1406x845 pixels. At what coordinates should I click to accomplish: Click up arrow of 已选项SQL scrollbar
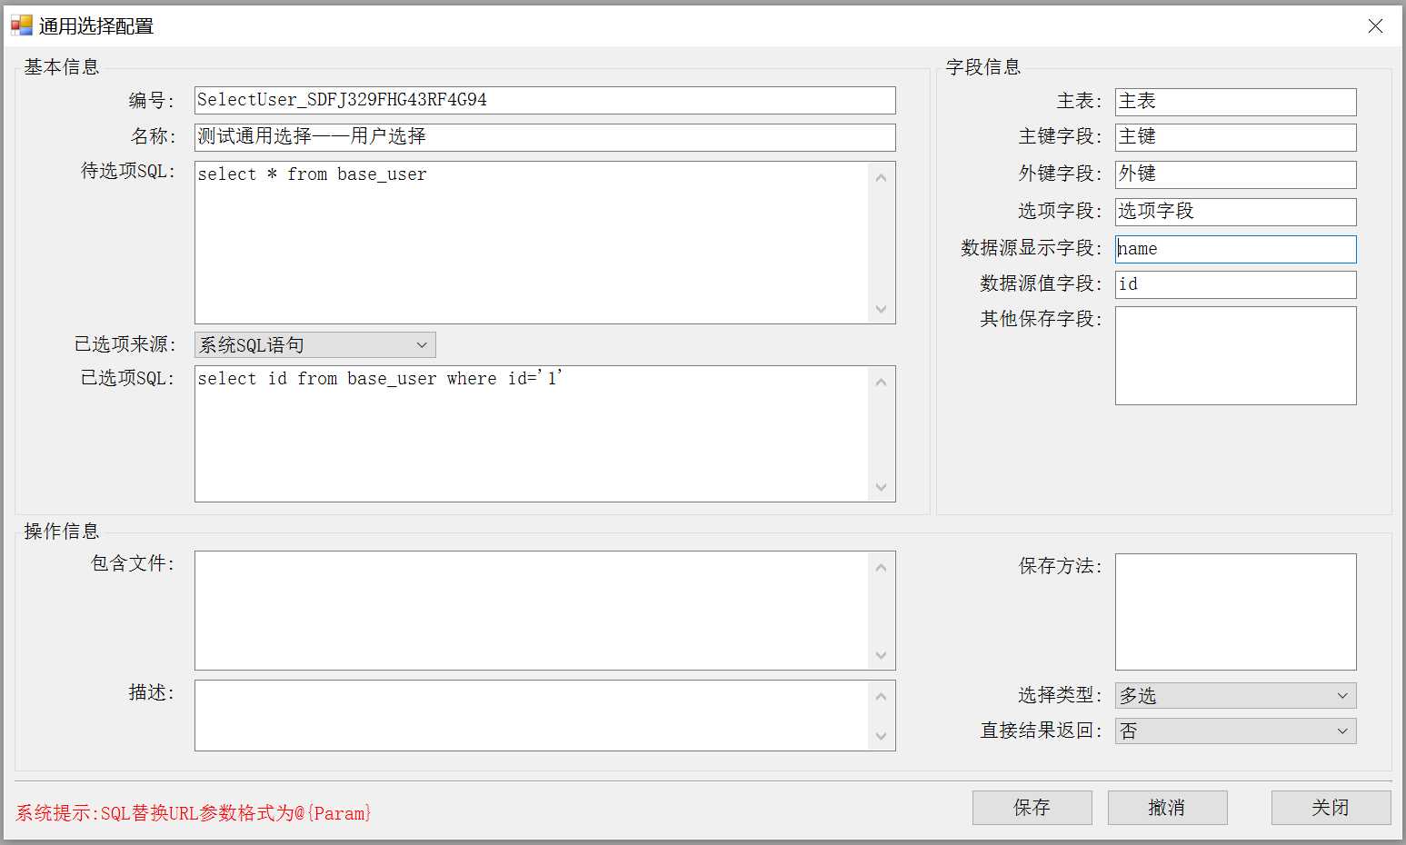(881, 383)
